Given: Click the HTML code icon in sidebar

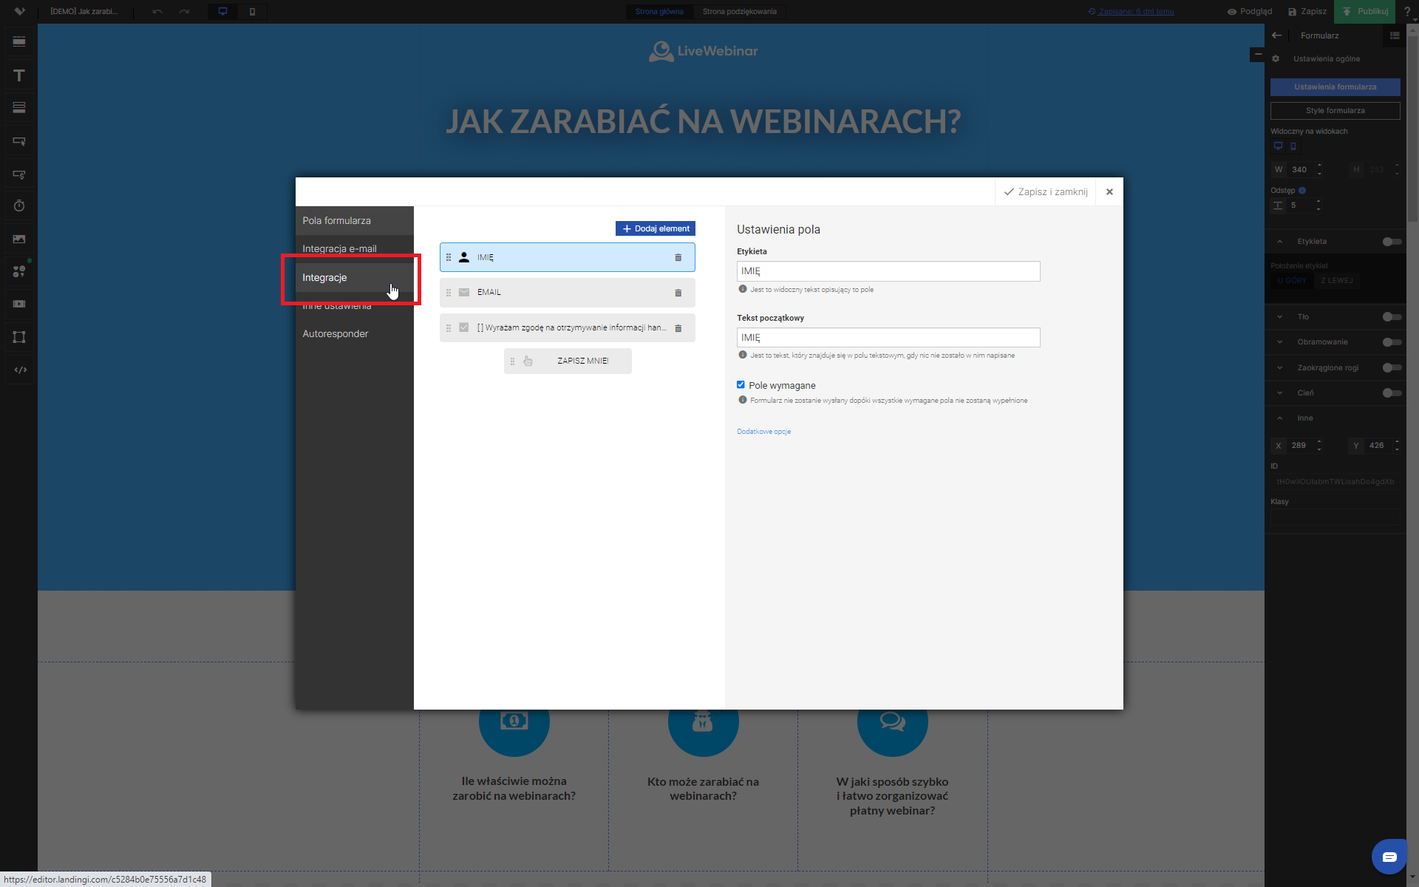Looking at the screenshot, I should tap(20, 370).
